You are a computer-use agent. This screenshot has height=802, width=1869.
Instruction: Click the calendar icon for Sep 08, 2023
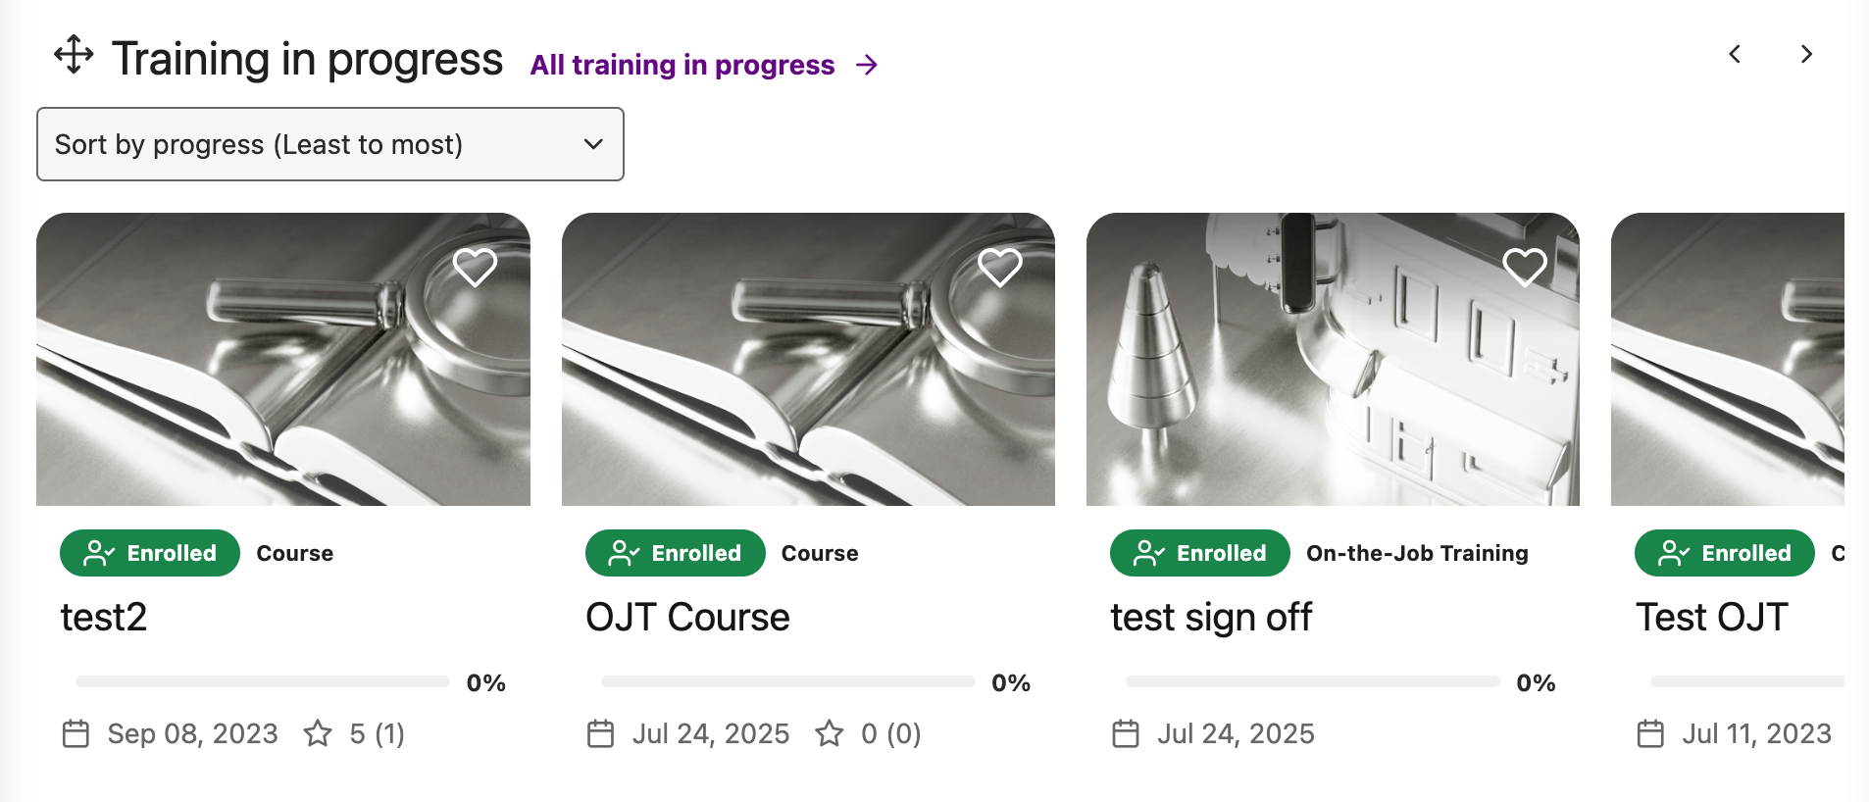tap(76, 733)
